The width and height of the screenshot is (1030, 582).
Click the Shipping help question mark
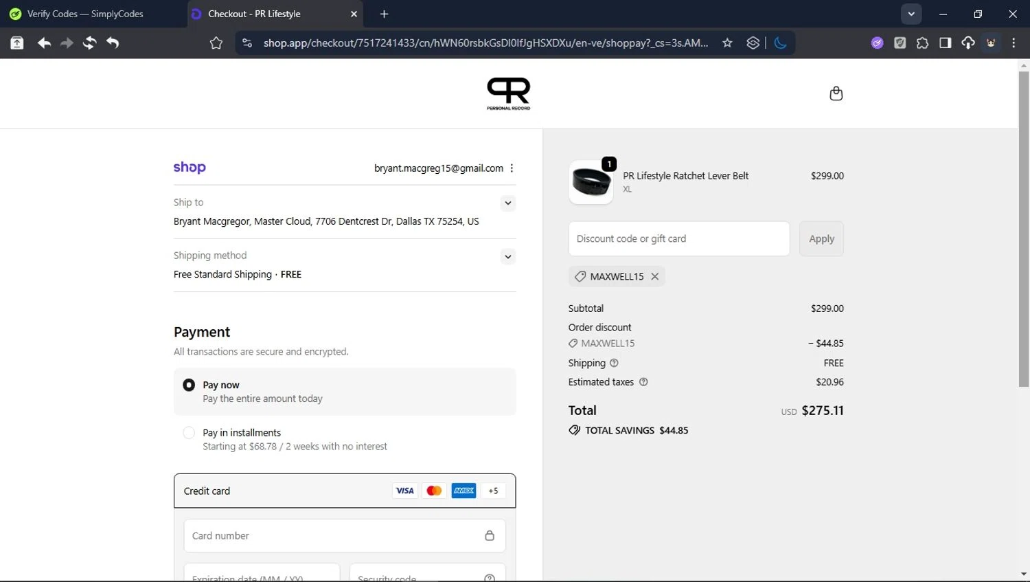[614, 363]
